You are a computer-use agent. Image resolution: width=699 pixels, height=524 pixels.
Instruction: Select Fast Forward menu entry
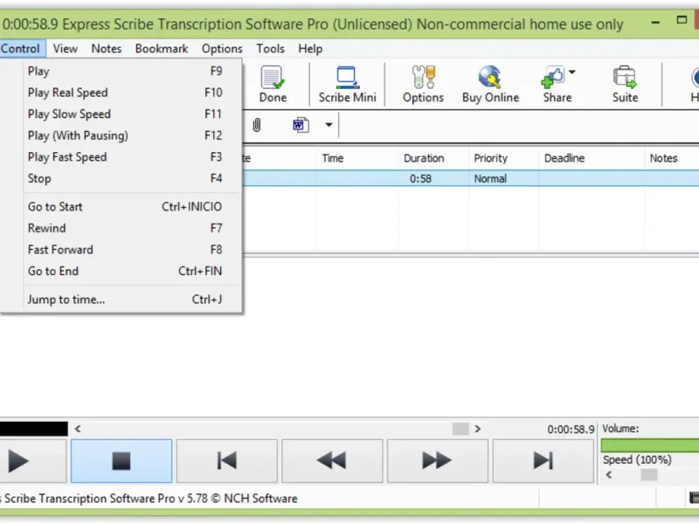coord(124,250)
